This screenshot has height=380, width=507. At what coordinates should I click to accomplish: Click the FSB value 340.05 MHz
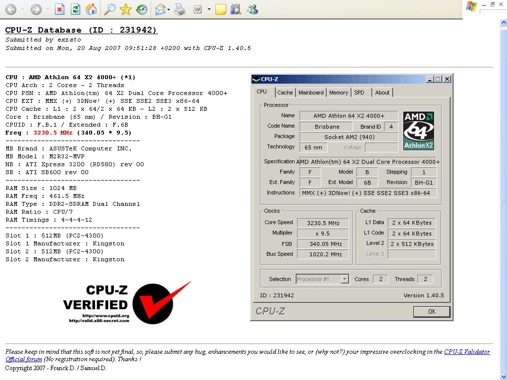323,244
